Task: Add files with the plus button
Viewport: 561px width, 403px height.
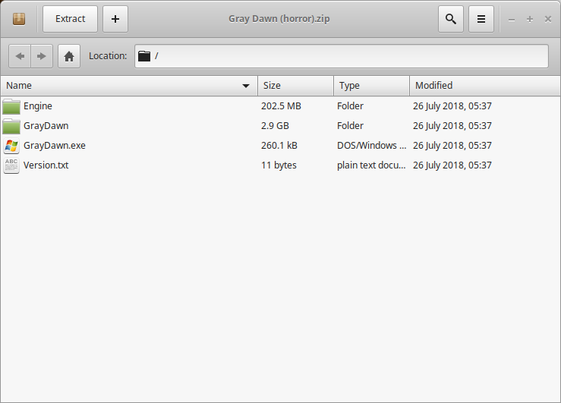Action: click(115, 19)
